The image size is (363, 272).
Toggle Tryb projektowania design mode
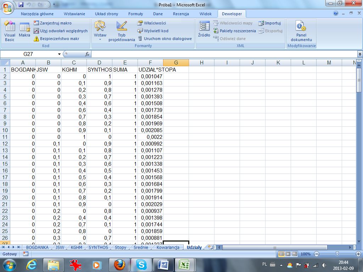click(x=122, y=31)
